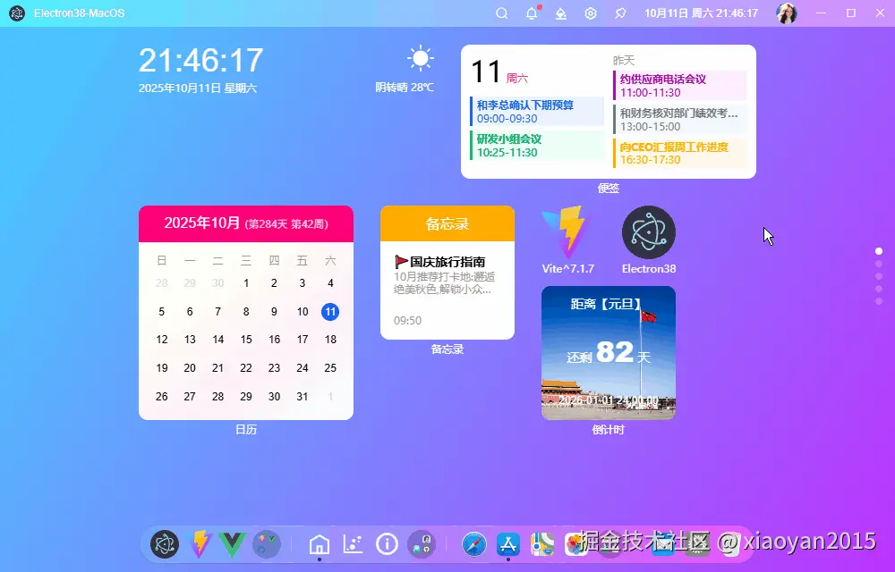Select the middle page indicator dot
This screenshot has height=572, width=895.
click(x=879, y=276)
